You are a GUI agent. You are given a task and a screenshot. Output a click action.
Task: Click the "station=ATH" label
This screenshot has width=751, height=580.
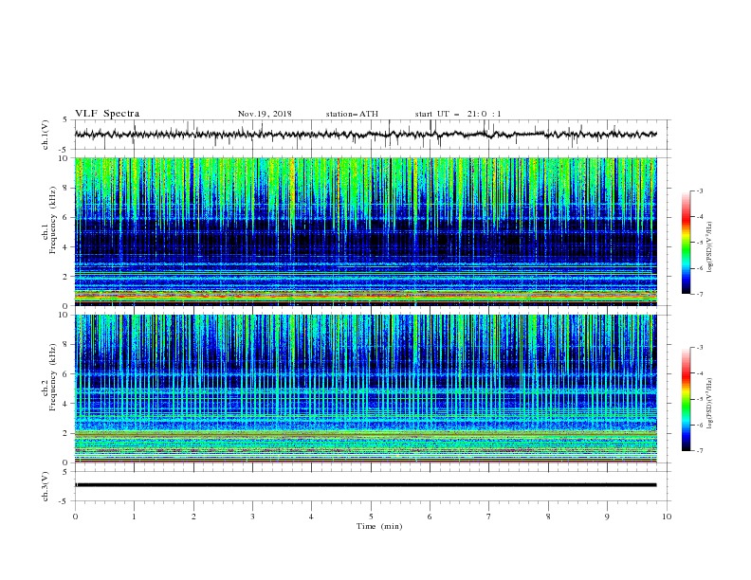tap(352, 114)
